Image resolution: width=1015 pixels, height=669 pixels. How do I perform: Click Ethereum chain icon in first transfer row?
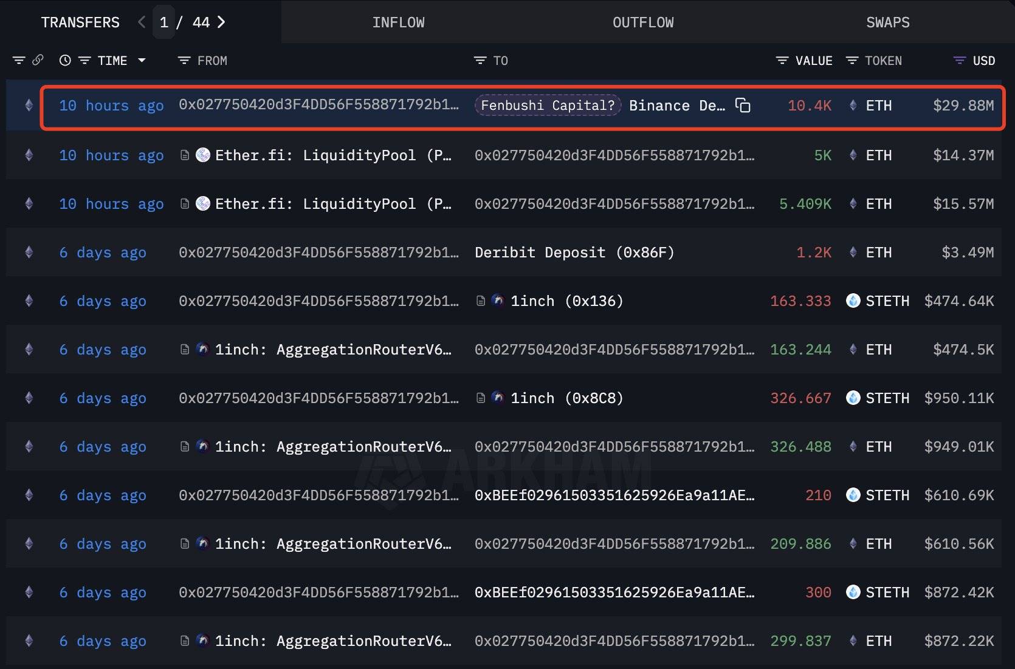29,105
